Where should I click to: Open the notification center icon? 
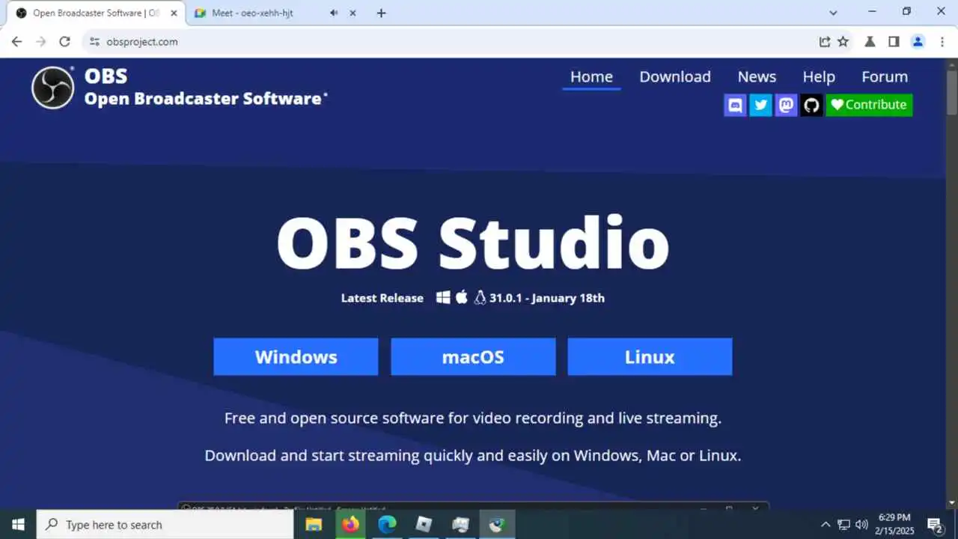pyautogui.click(x=935, y=525)
